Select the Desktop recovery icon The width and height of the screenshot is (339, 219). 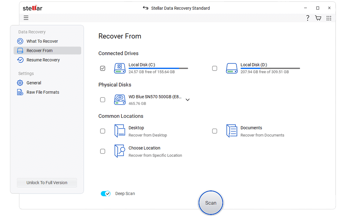[119, 131]
